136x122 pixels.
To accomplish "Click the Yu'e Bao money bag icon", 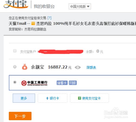I will point(25,67).
